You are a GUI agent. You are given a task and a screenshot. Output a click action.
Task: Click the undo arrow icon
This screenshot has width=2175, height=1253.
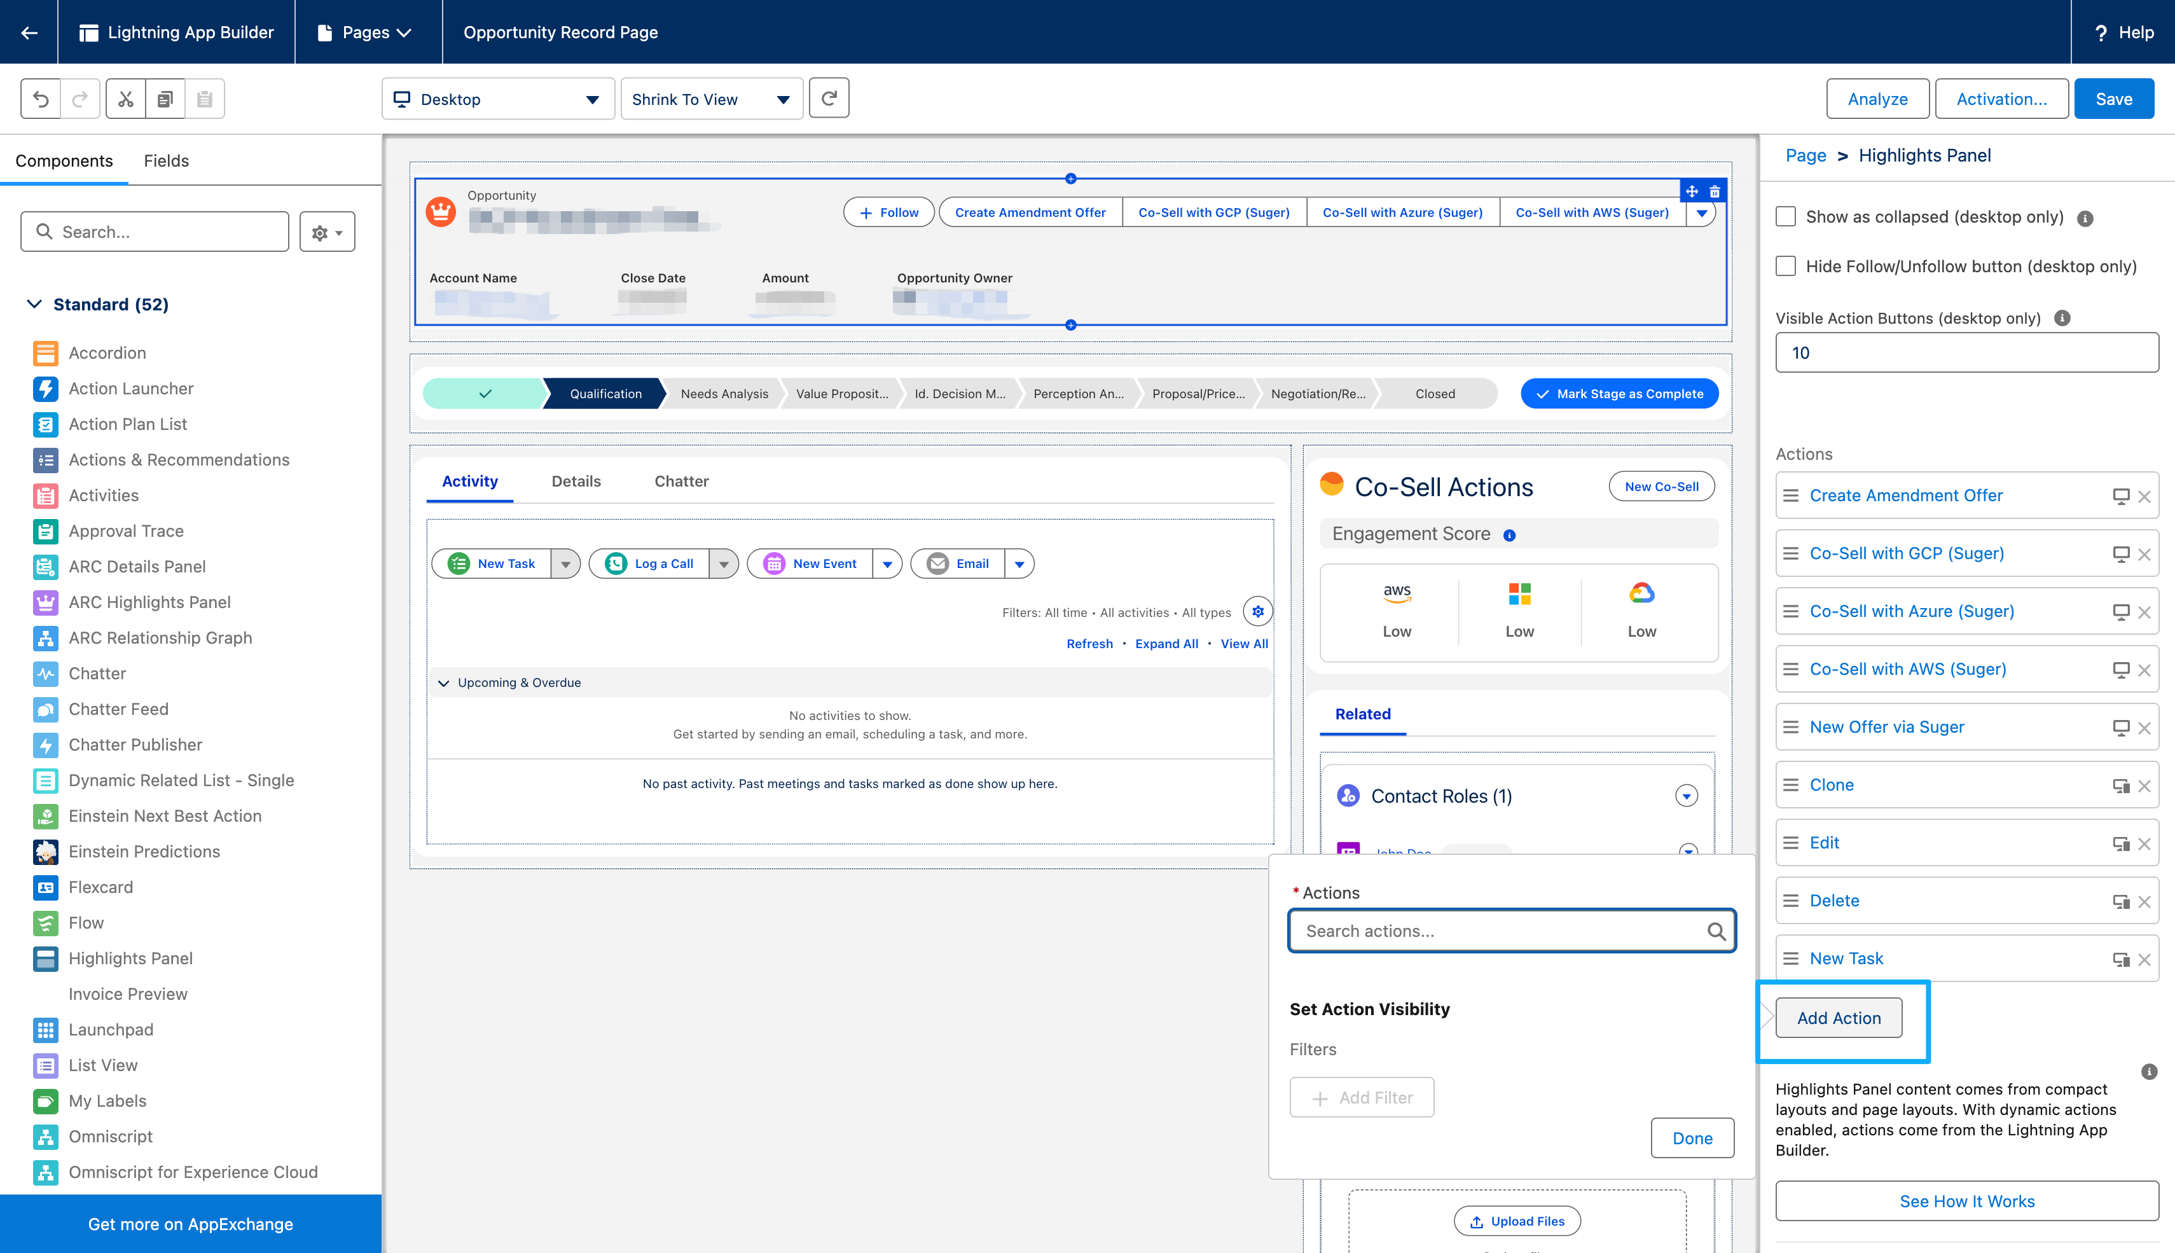pos(41,99)
